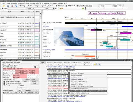Click the teal Clôture Gantt bar
This screenshot has height=102, width=133.
tap(125, 40)
